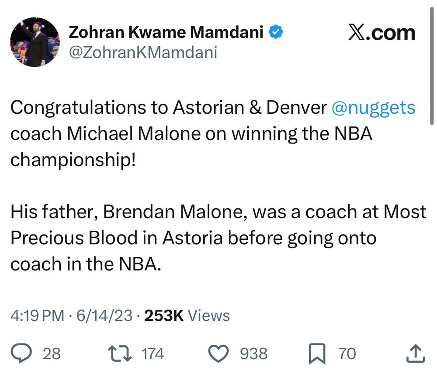This screenshot has width=437, height=382.
Task: Click the 70 bookmarks count
Action: click(347, 354)
